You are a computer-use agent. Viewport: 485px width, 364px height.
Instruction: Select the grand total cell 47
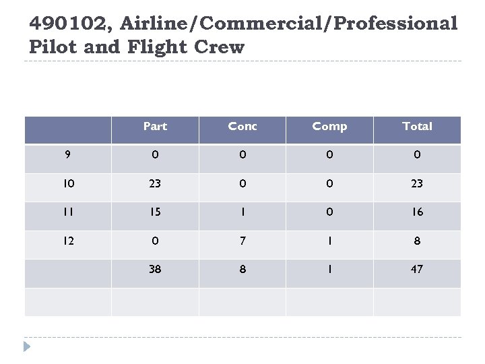pos(417,269)
